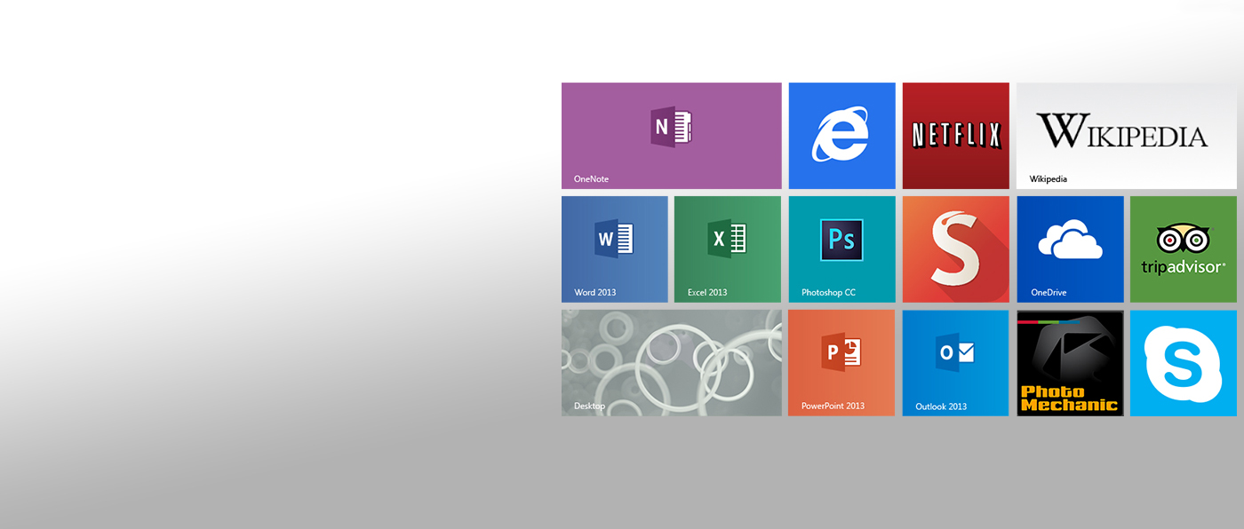Open the Wikipedia tile
This screenshot has width=1244, height=529.
point(1127,136)
